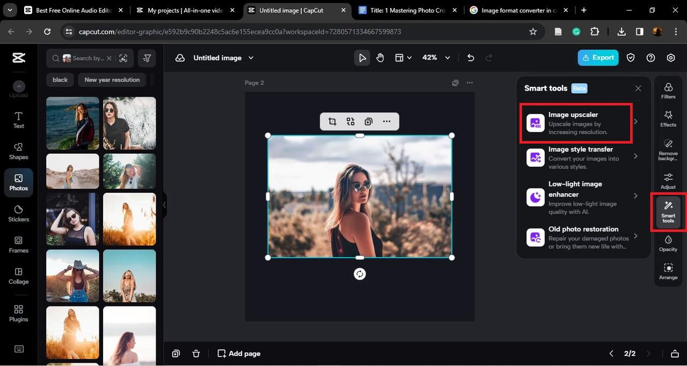The width and height of the screenshot is (687, 366).
Task: Open the Frames panel
Action: coord(19,244)
